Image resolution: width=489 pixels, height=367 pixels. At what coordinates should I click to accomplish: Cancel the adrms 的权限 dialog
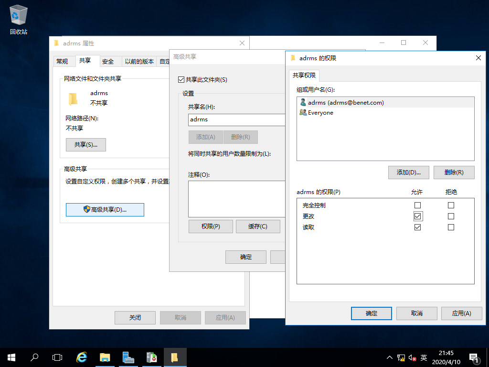(416, 313)
